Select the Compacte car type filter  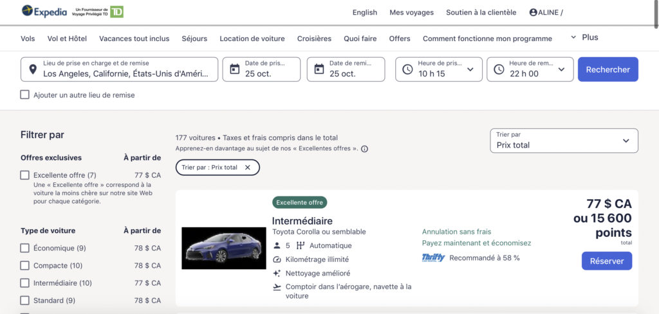pos(25,266)
